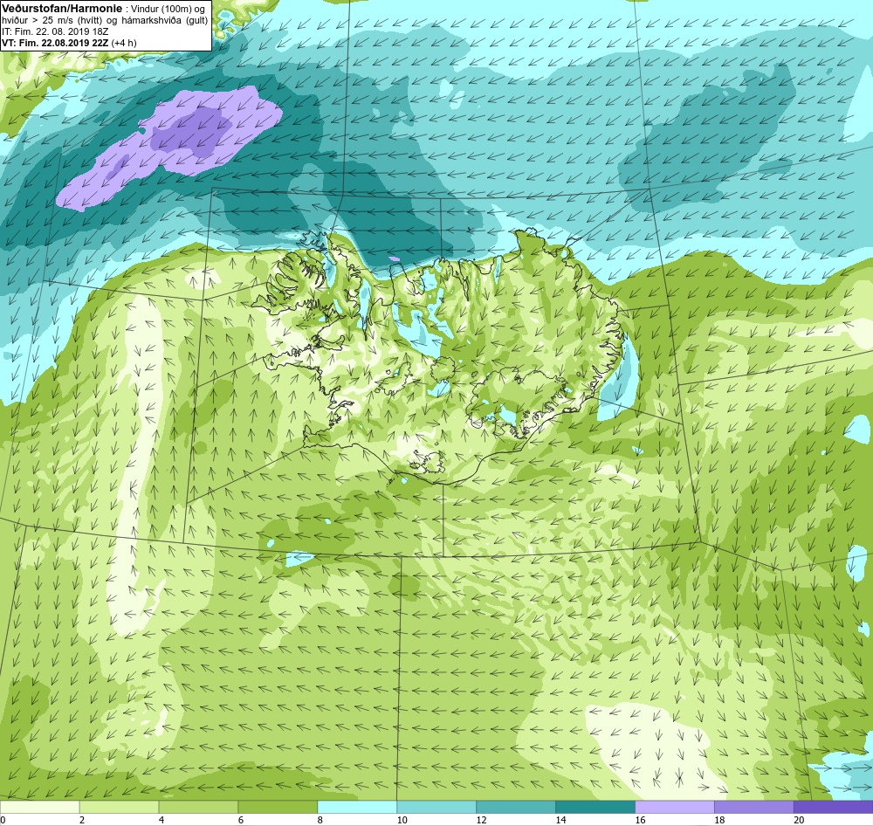Click the legend label '12'
Screen dimensions: 873x826
(x=482, y=820)
